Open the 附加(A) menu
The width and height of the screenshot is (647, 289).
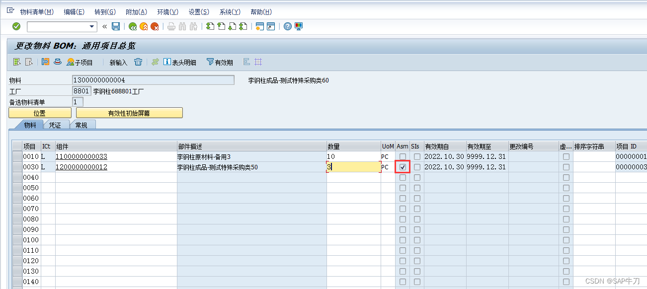137,12
